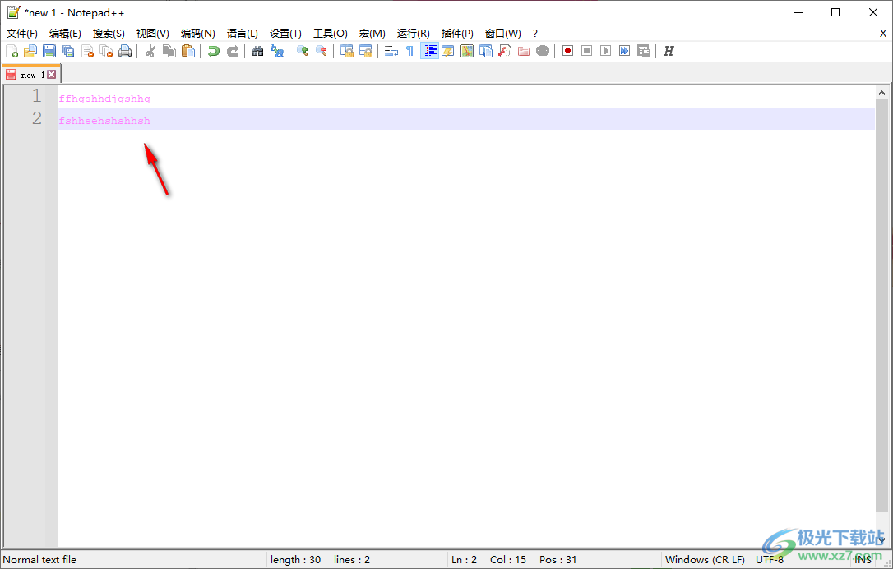Toggle Show All Characters
Image resolution: width=893 pixels, height=569 pixels.
(x=408, y=50)
